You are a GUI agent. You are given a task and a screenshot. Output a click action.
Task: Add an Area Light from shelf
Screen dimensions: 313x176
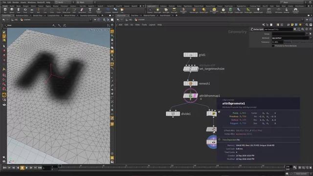point(174,10)
